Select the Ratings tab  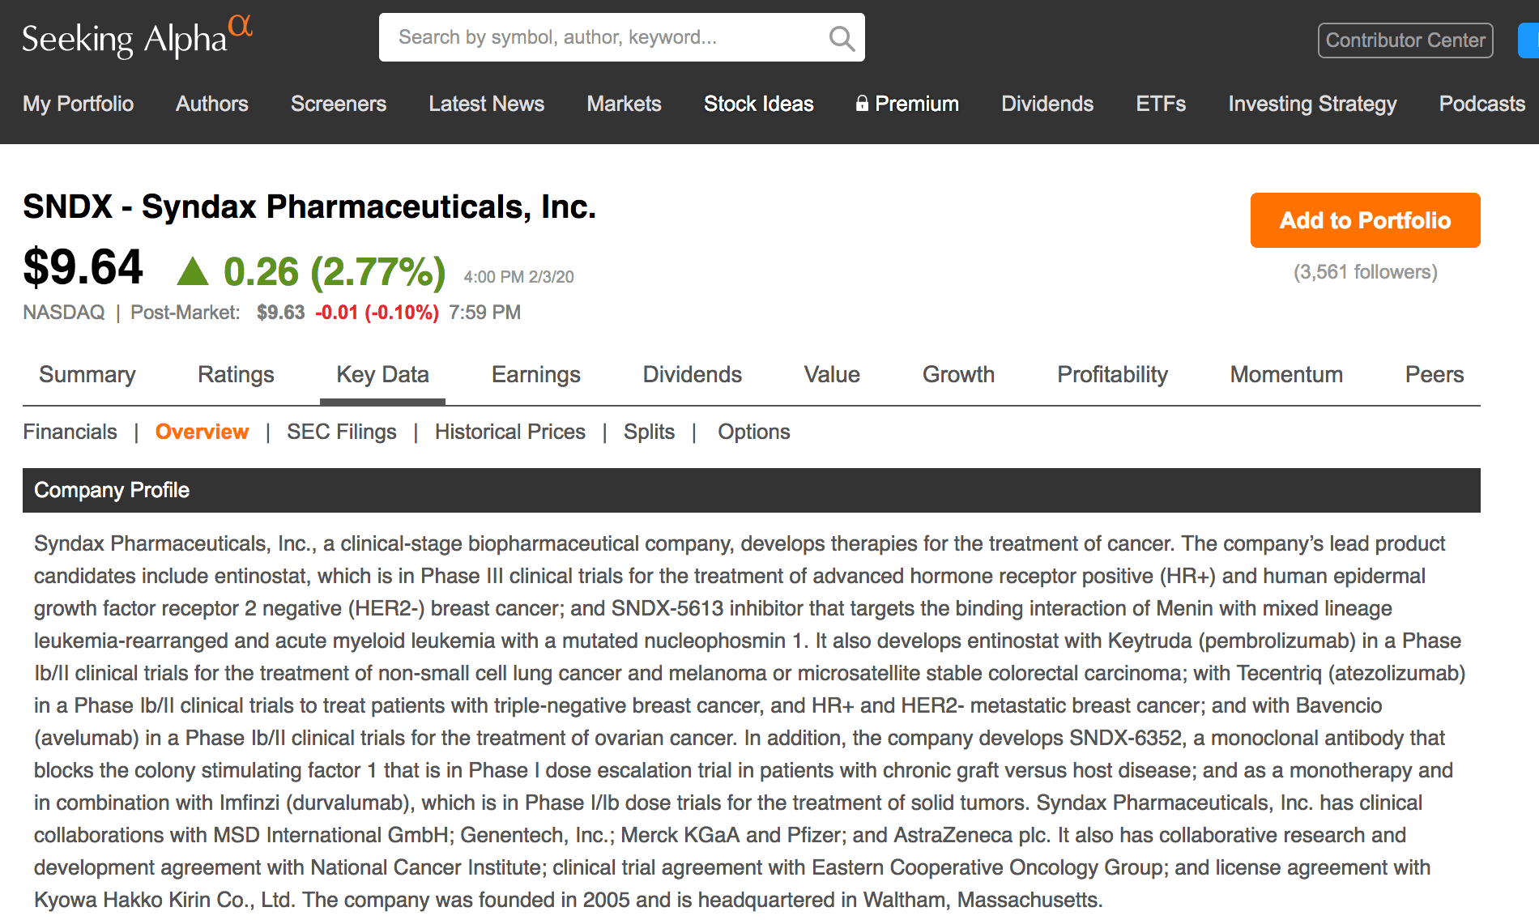(236, 374)
